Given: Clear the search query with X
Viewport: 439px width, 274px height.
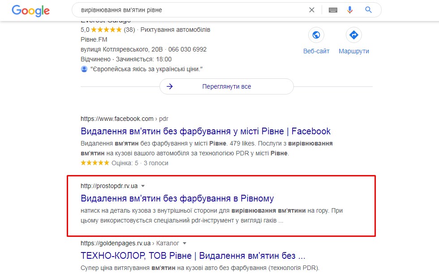Looking at the screenshot, I should point(312,10).
